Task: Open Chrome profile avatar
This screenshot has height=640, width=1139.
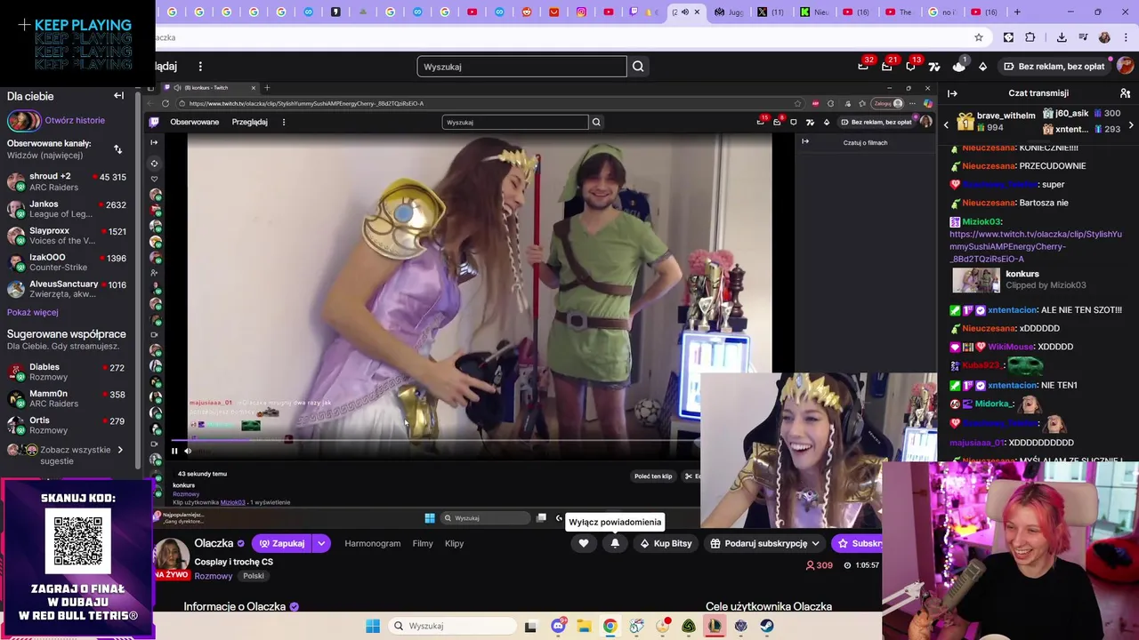Action: tap(1104, 37)
